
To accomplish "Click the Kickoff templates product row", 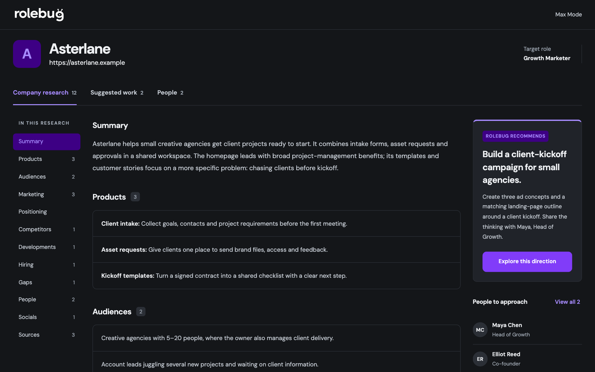I will (276, 276).
